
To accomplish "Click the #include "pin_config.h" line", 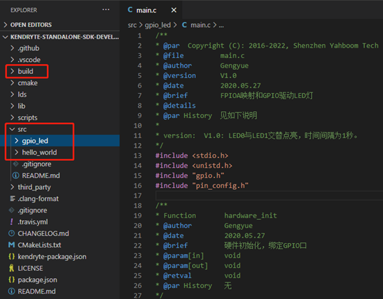I will pos(202,186).
